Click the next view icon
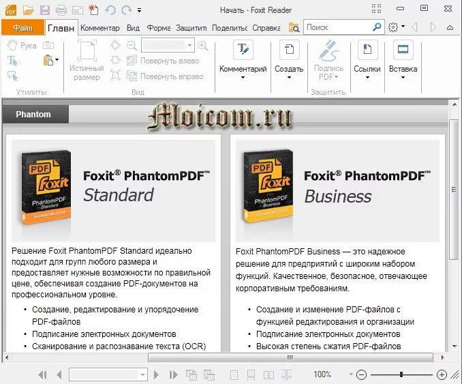The image size is (462, 384). 209,375
